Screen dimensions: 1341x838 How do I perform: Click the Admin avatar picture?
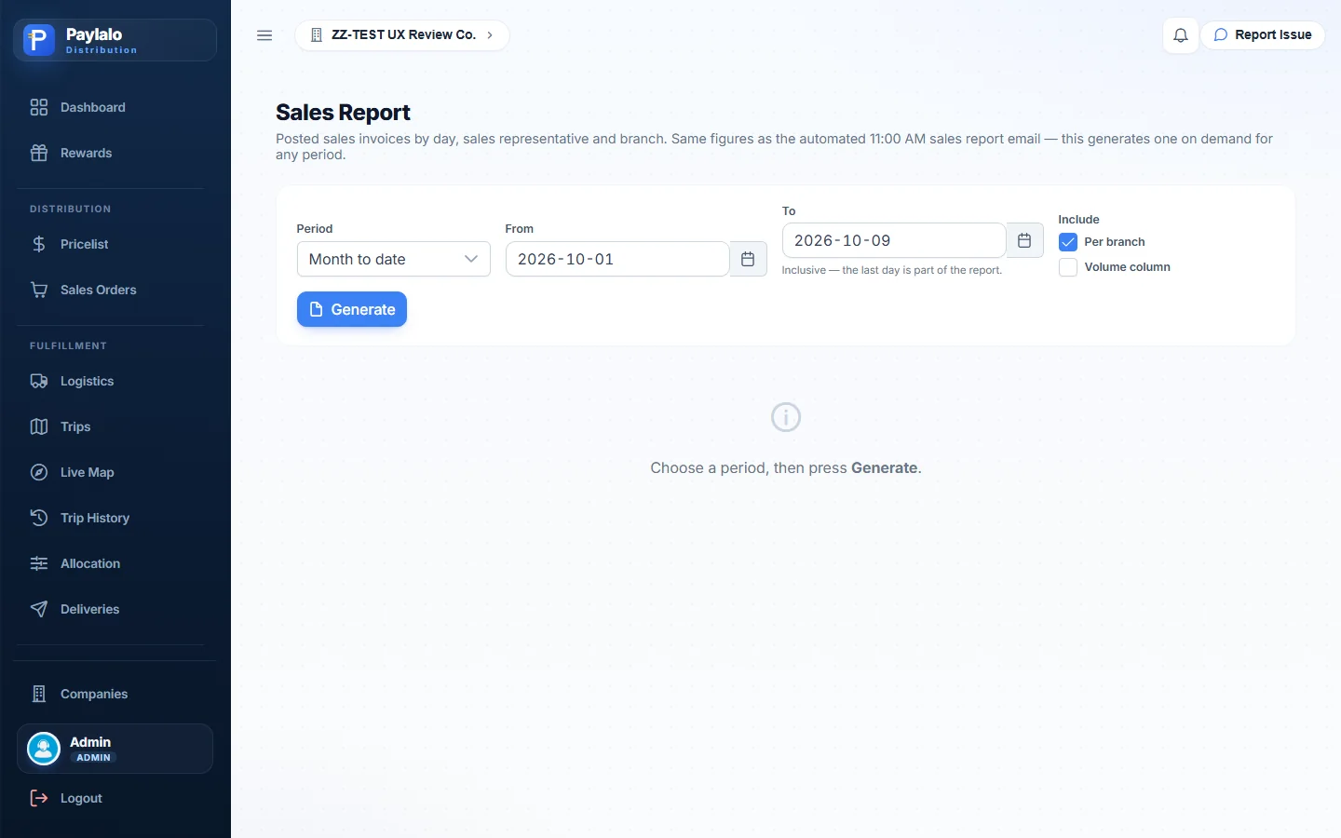[x=44, y=749]
